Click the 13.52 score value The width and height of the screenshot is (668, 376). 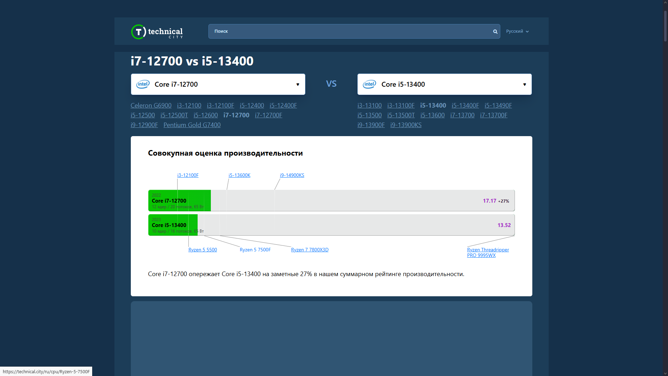tap(504, 225)
